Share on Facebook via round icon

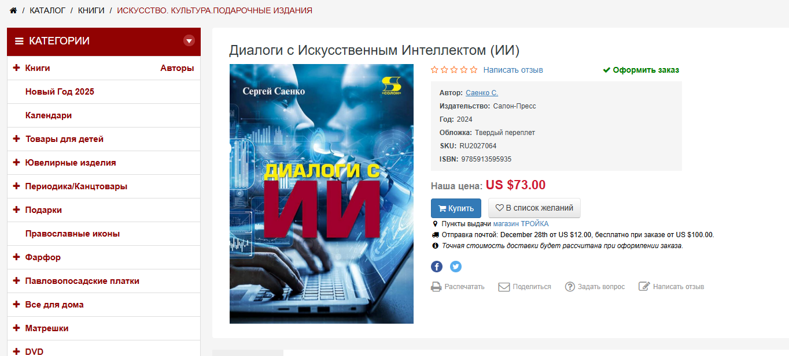point(437,267)
